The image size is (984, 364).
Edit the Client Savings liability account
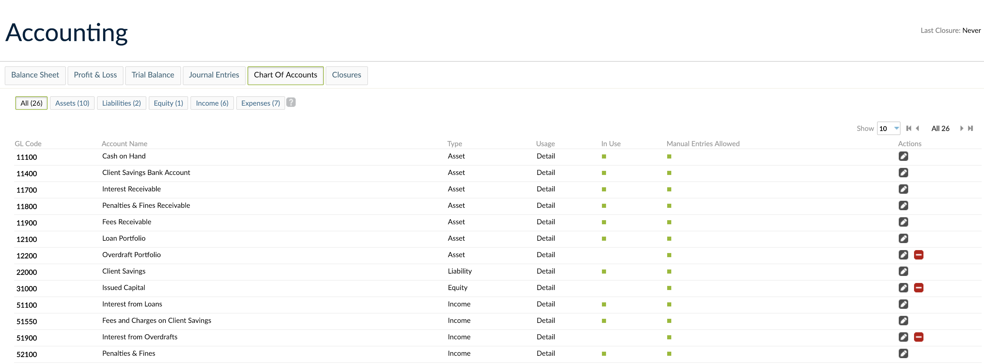click(x=904, y=271)
